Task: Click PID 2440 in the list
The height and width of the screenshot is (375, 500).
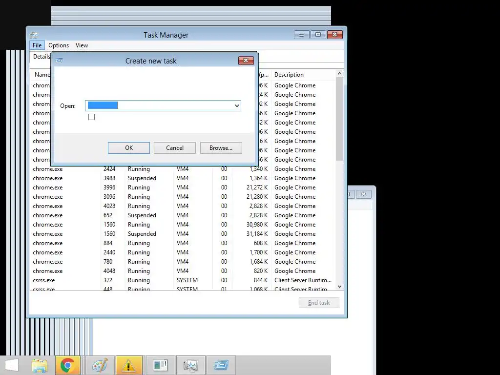Action: [x=109, y=252]
